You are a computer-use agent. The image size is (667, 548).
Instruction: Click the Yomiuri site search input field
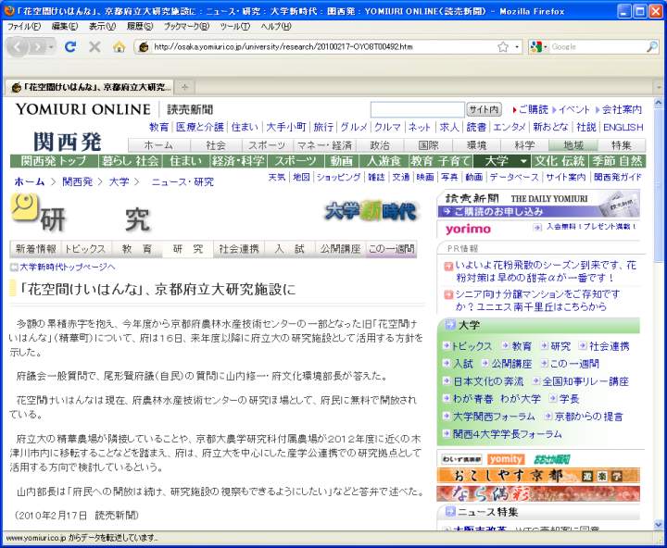pyautogui.click(x=417, y=109)
